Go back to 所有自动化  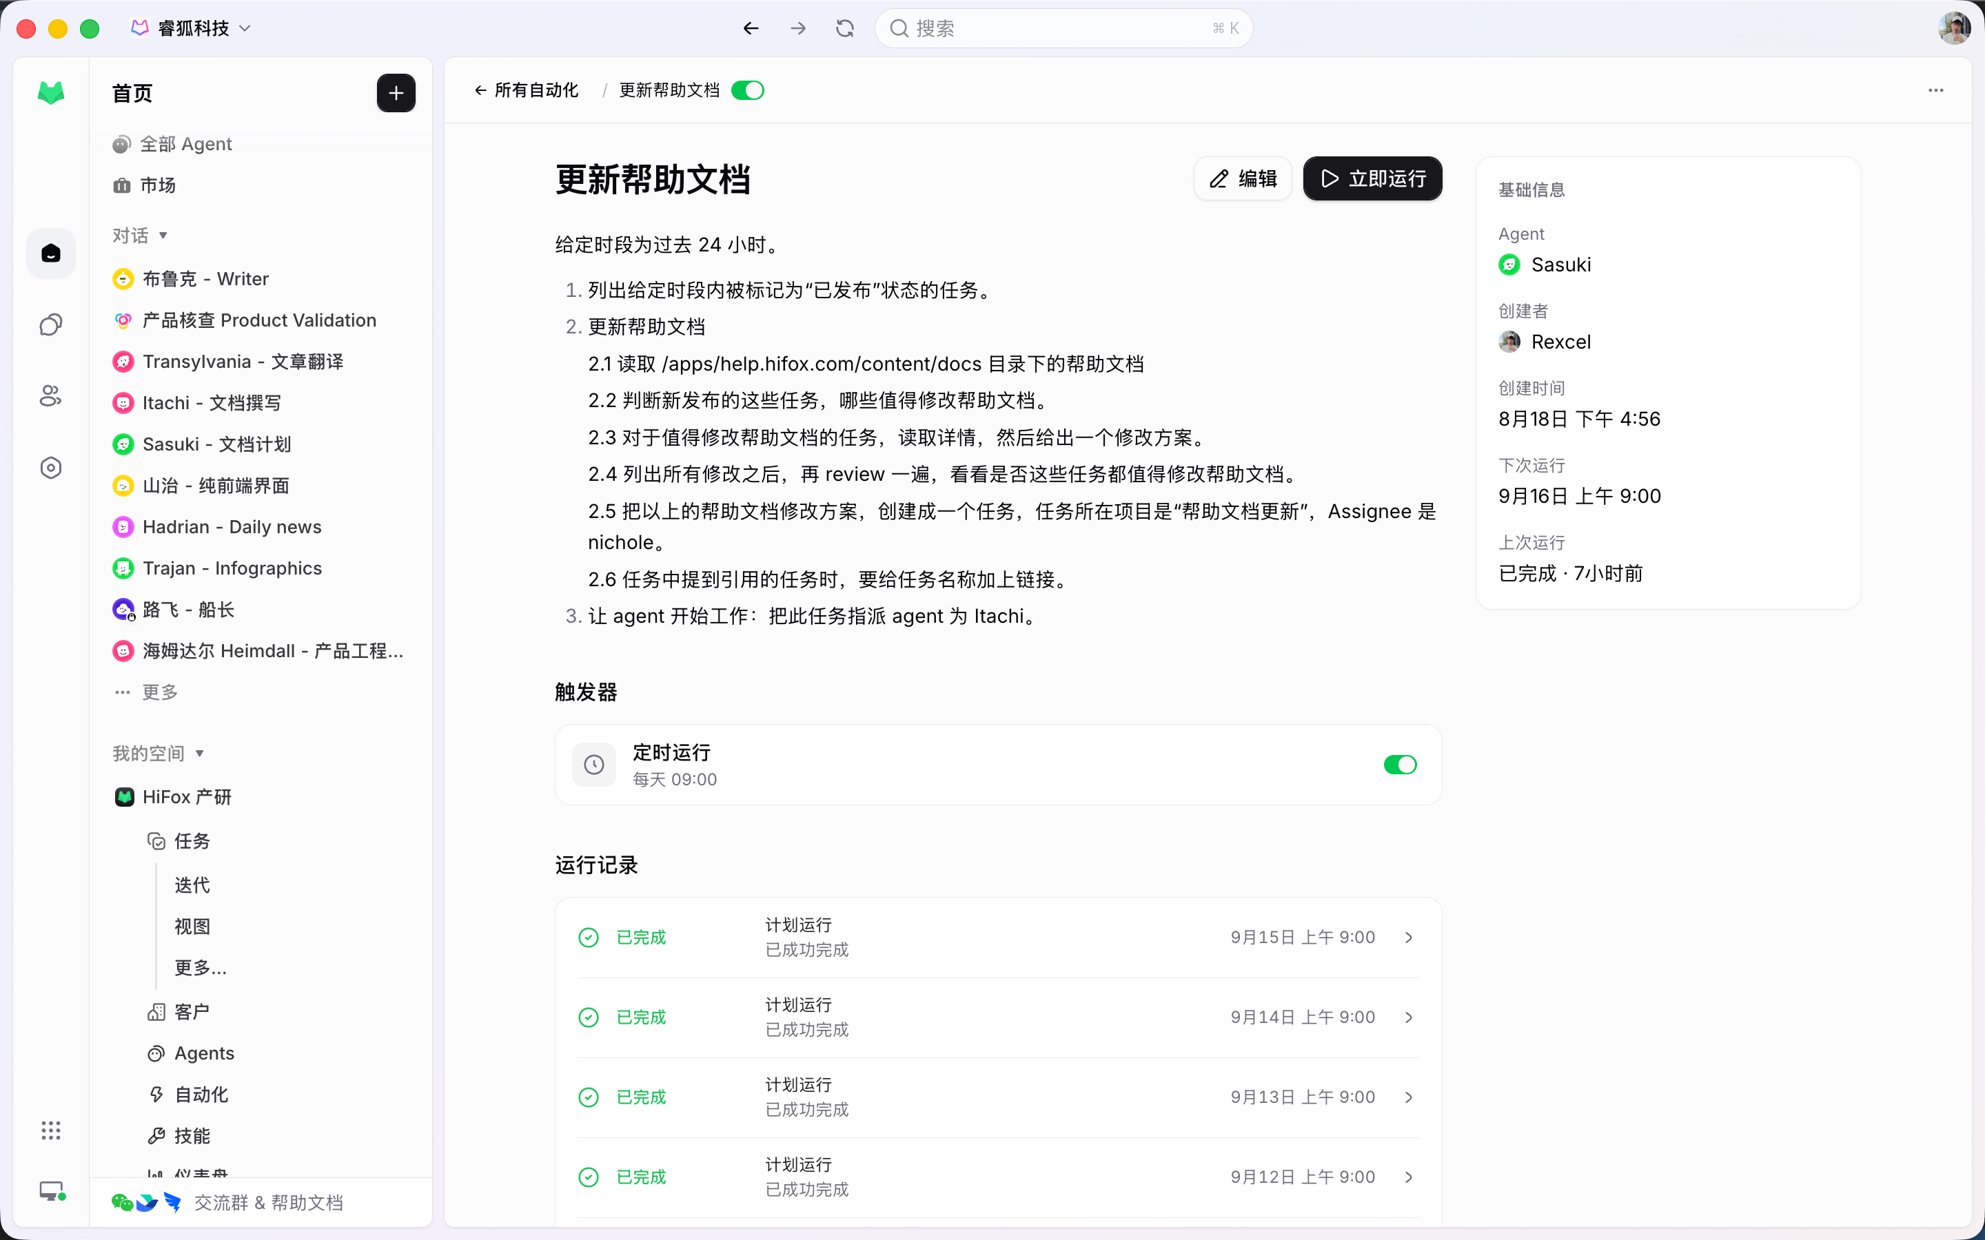tap(527, 90)
